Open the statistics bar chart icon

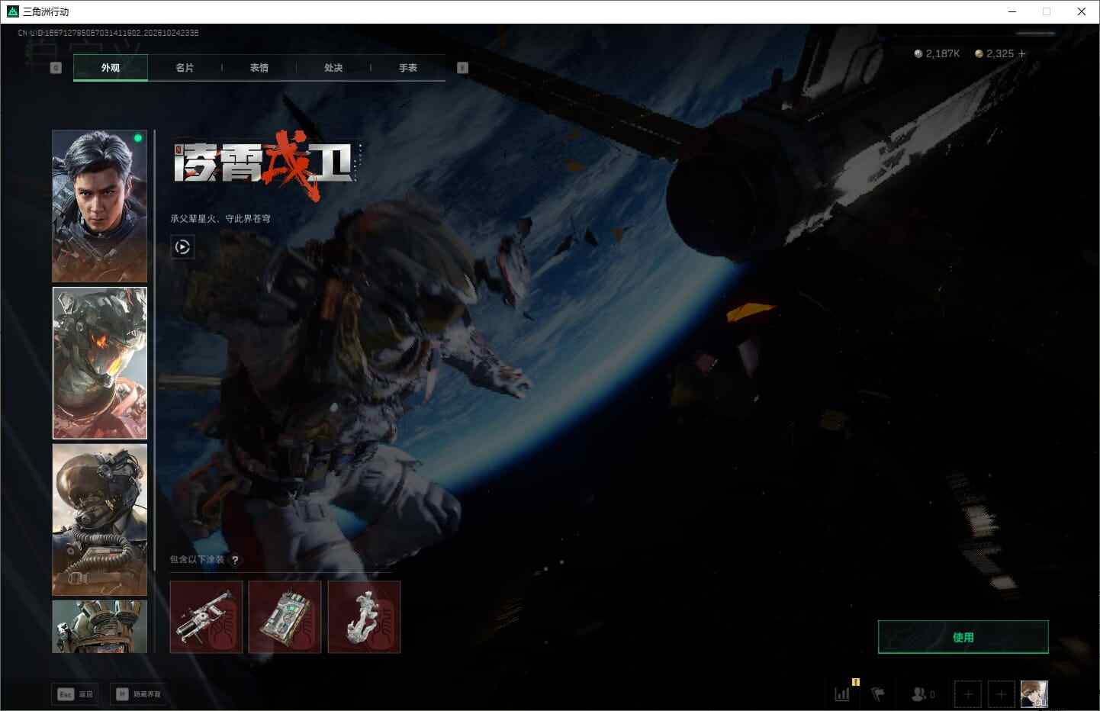(842, 694)
